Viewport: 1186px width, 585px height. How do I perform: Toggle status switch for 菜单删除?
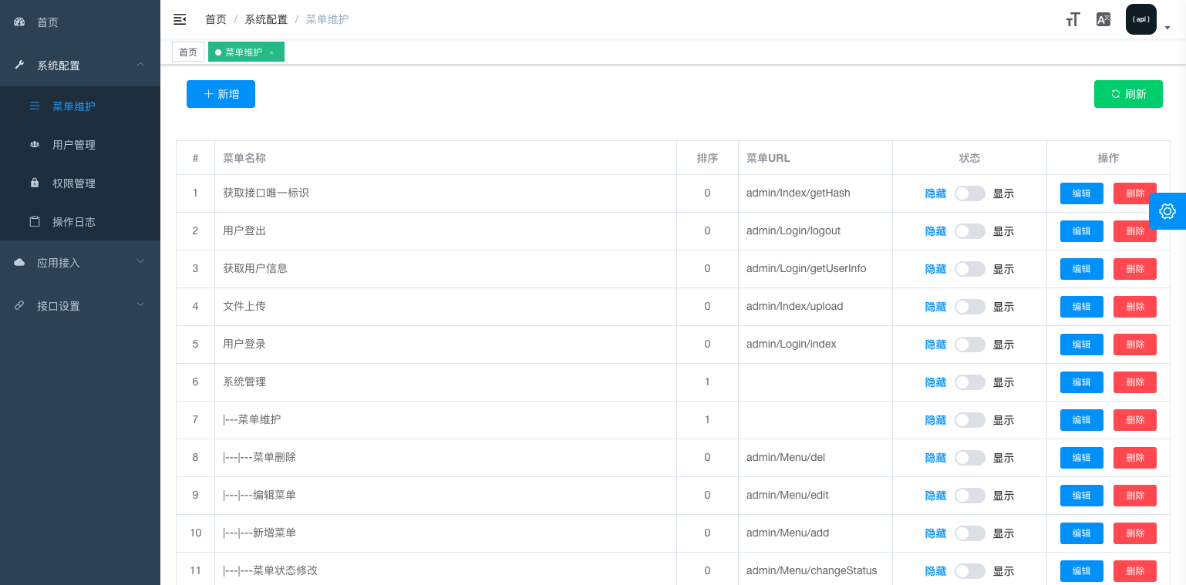coord(970,458)
